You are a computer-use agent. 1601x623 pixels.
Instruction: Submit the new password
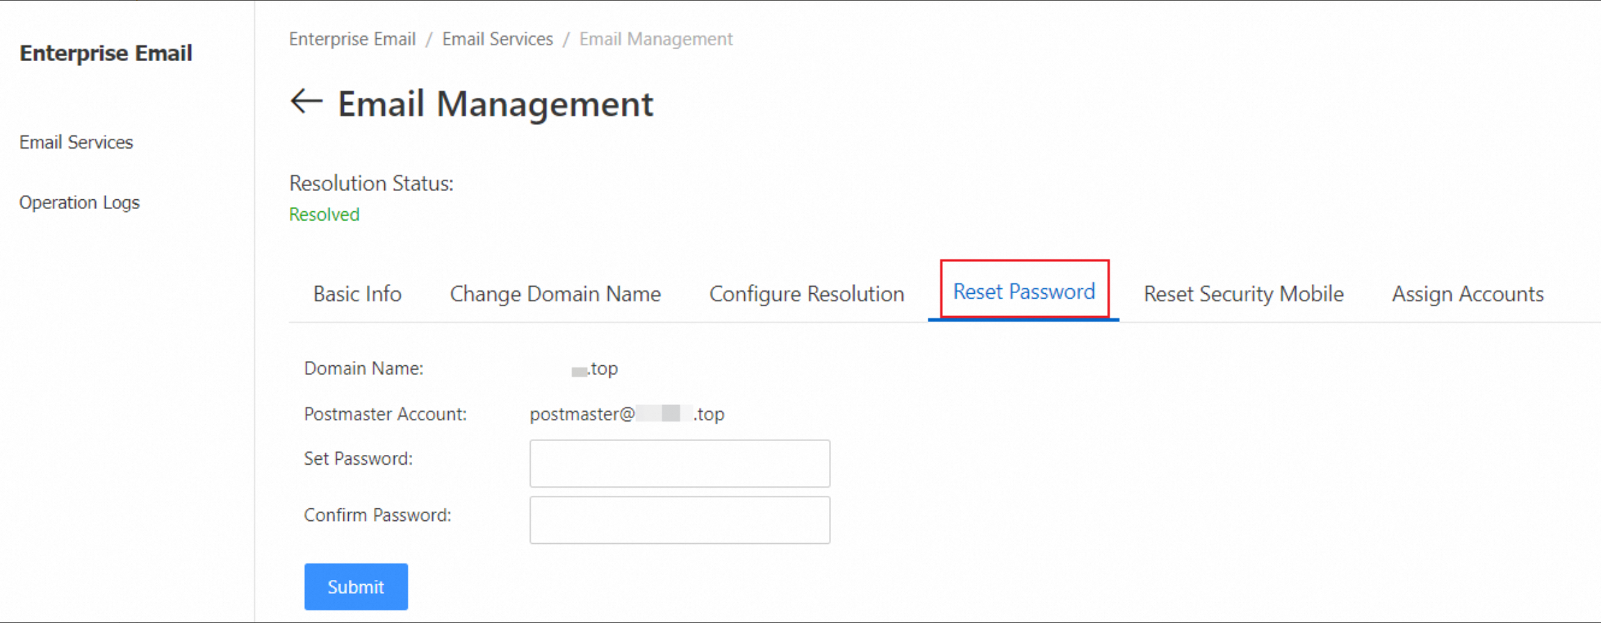coord(356,587)
